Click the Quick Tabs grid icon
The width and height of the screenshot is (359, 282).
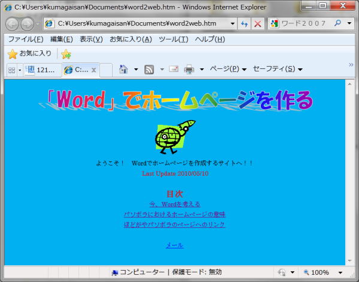[x=11, y=70]
